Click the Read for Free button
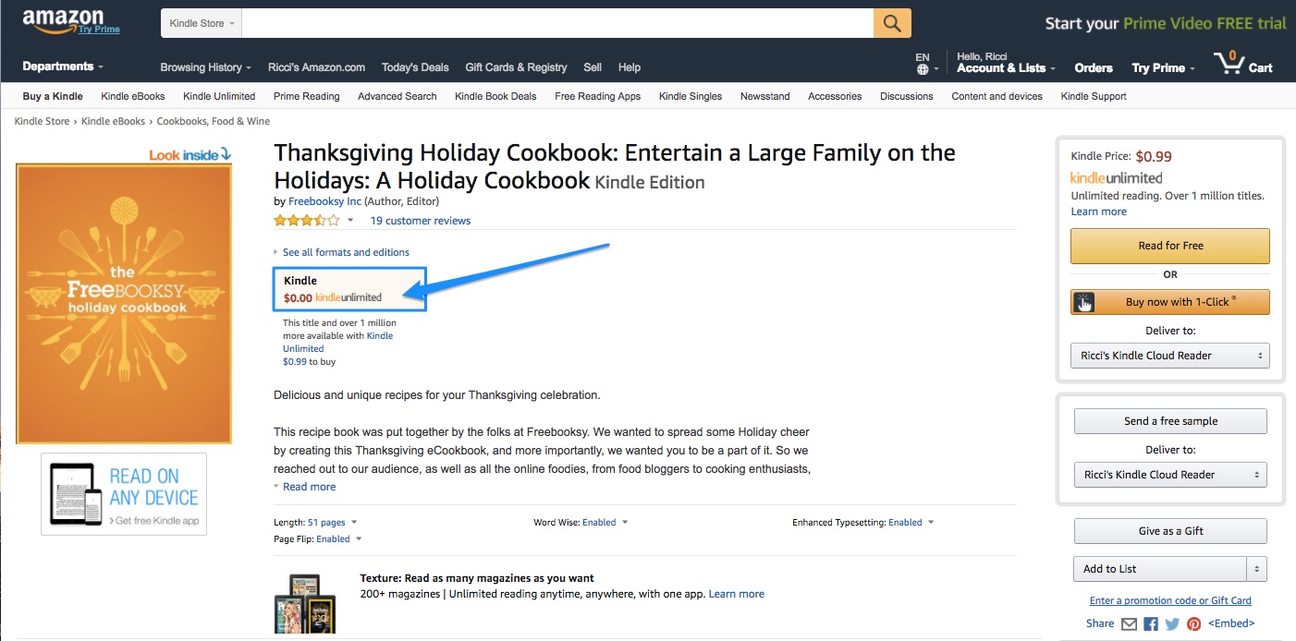 [x=1170, y=246]
